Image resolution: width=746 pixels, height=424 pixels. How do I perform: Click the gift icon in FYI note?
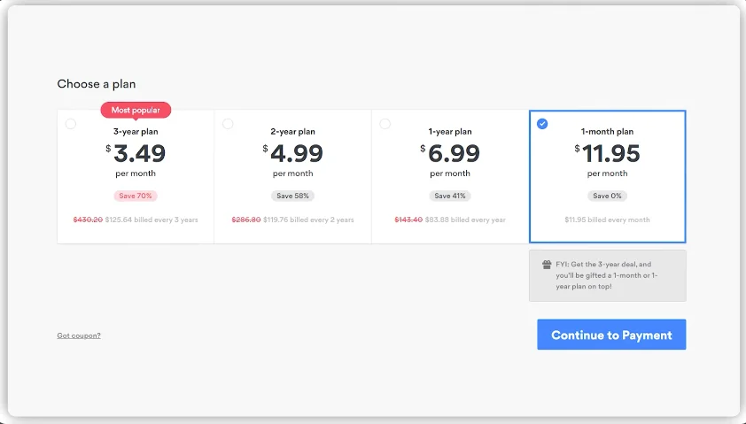pos(547,265)
